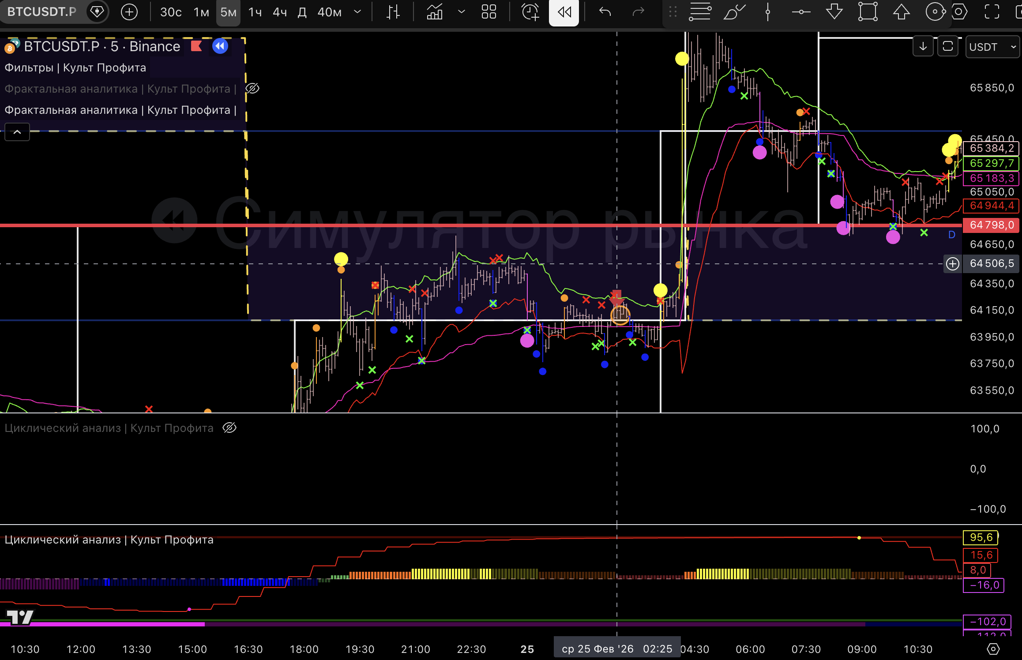Open the USDT currency dropdown
The height and width of the screenshot is (660, 1022).
[992, 47]
